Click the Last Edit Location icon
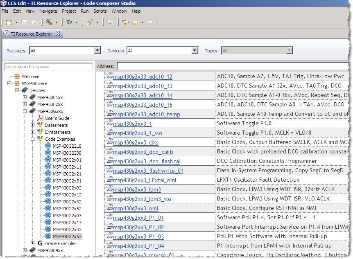Image resolution: width=353 pixels, height=259 pixels. (125, 22)
